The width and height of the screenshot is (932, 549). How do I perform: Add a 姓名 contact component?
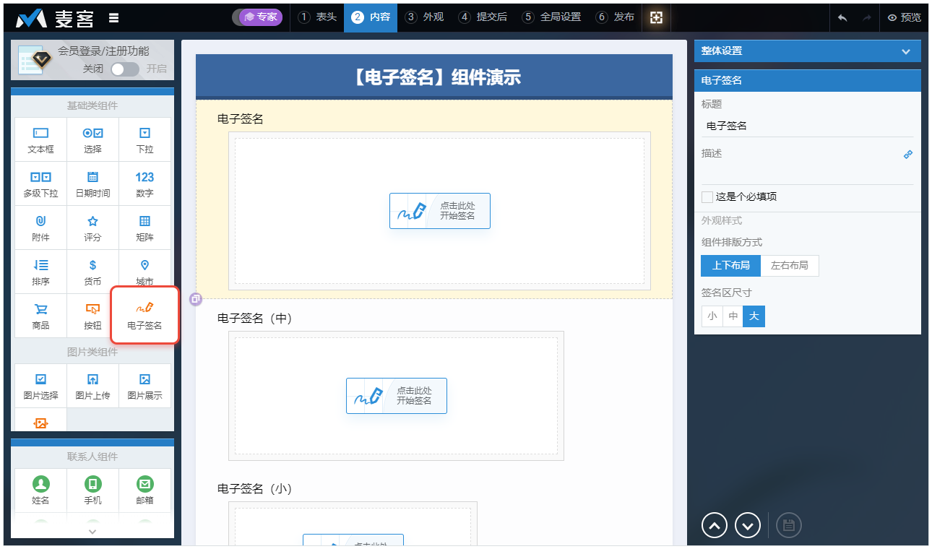tap(41, 490)
